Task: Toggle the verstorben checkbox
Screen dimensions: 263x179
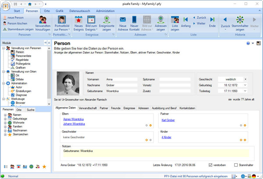Action: (x=211, y=165)
